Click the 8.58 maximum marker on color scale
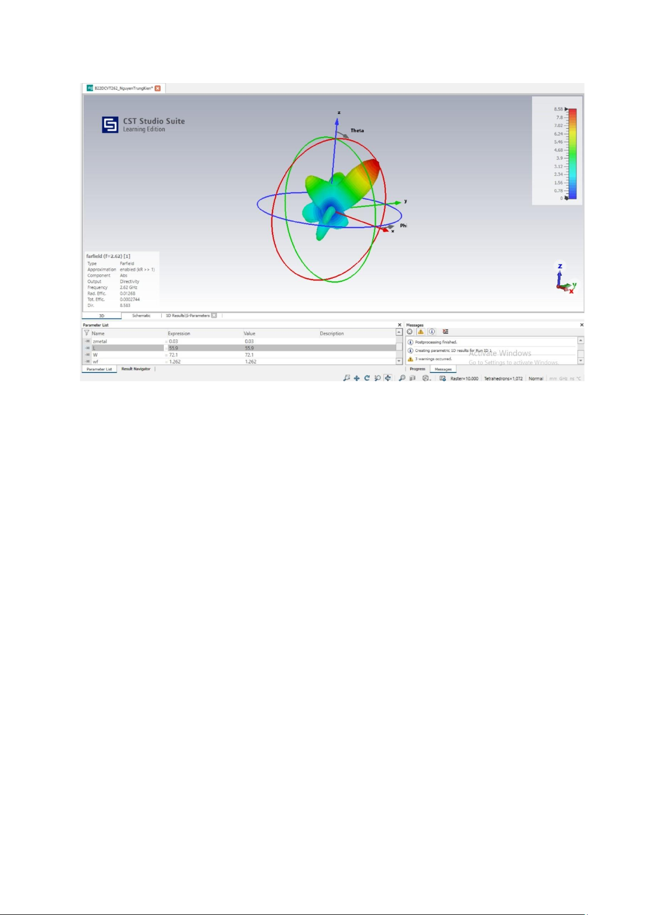Screen dimensions: 647x915 click(x=566, y=109)
